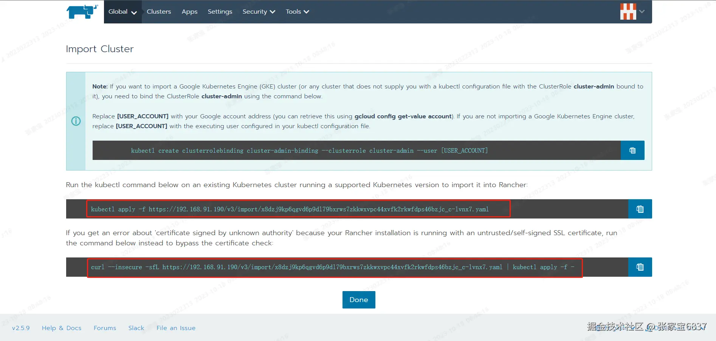Click the Rancher cow logo

pyautogui.click(x=82, y=12)
